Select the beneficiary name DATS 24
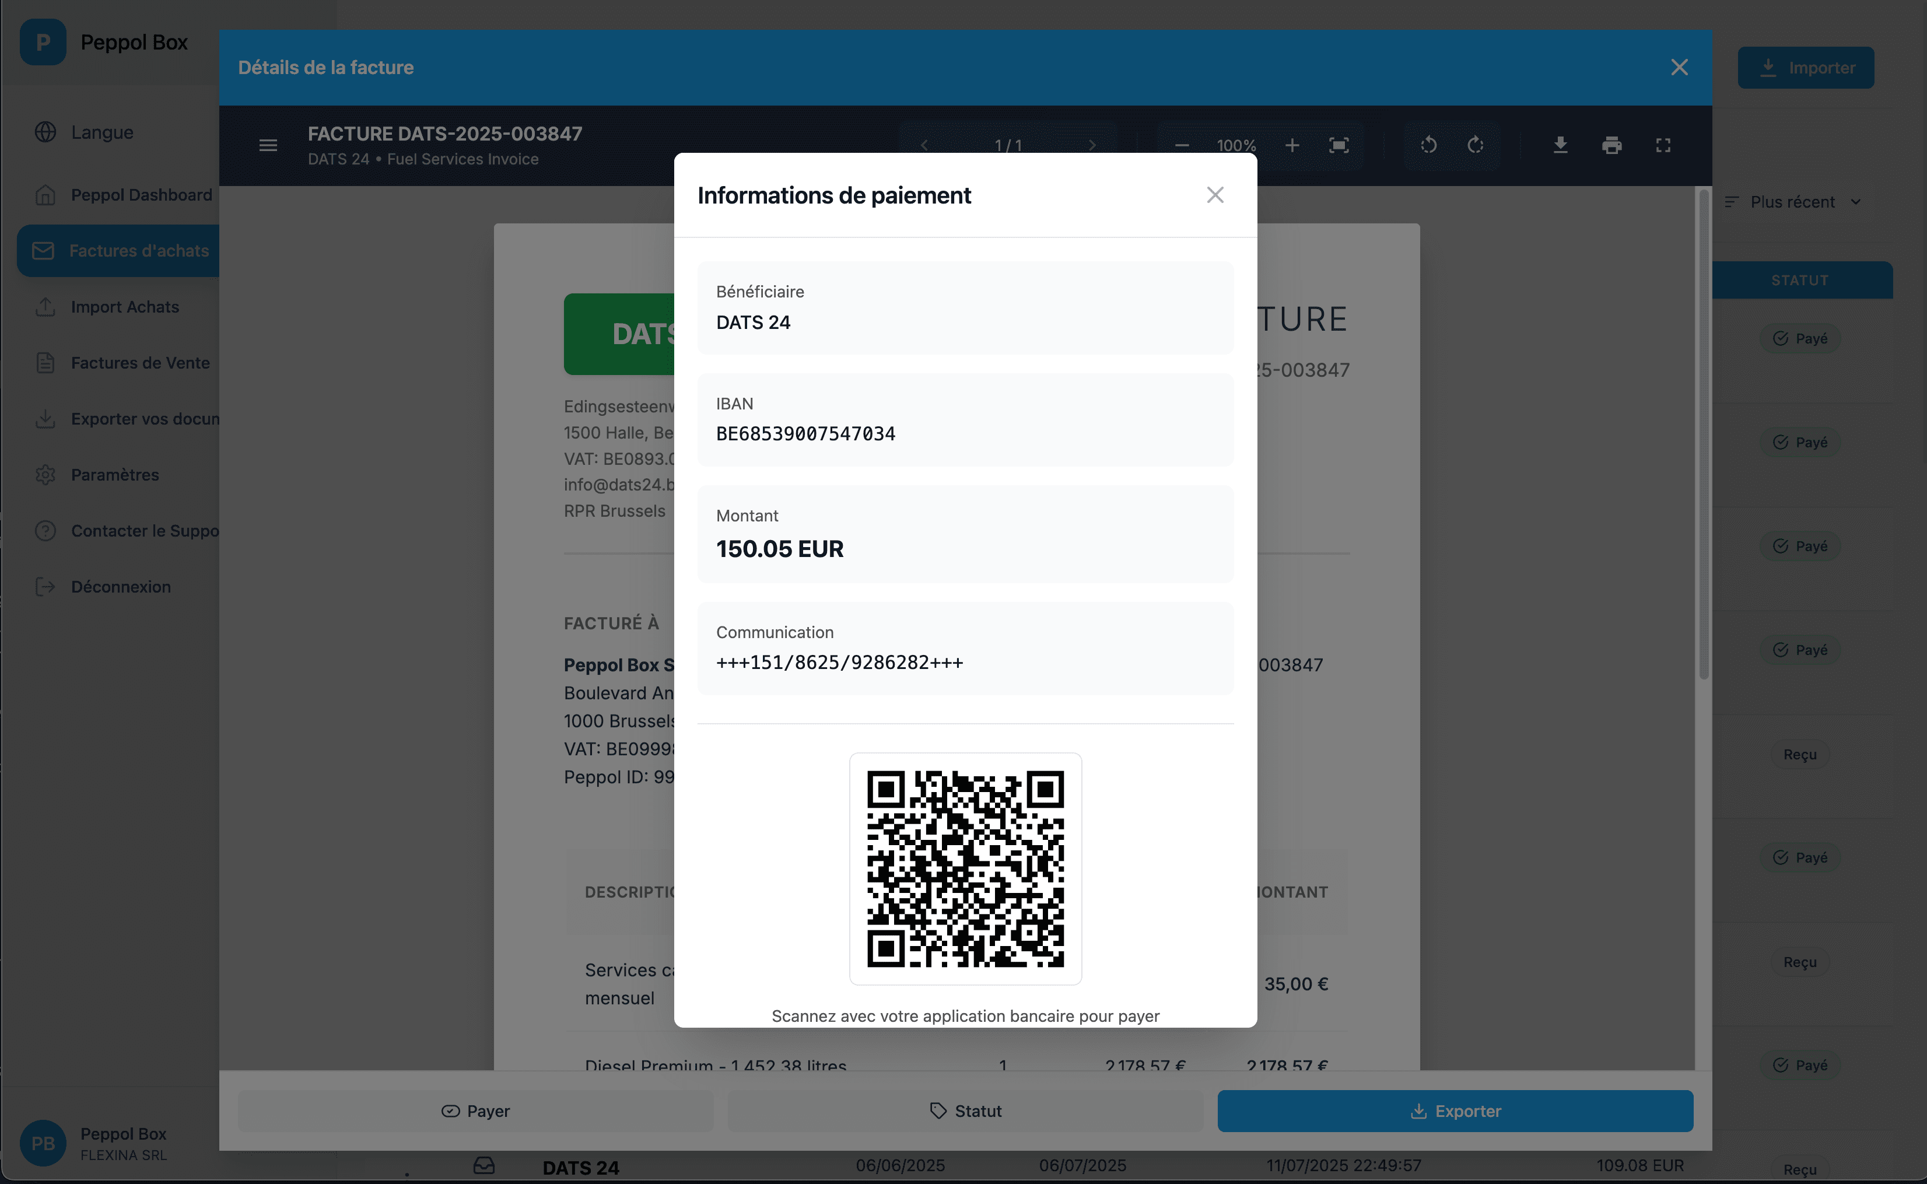The width and height of the screenshot is (1927, 1184). pos(754,323)
